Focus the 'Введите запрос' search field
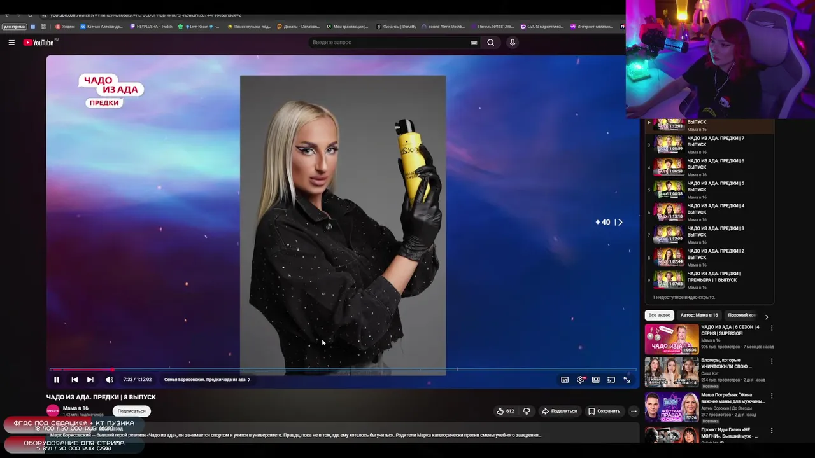Viewport: 815px width, 458px height. pyautogui.click(x=388, y=43)
